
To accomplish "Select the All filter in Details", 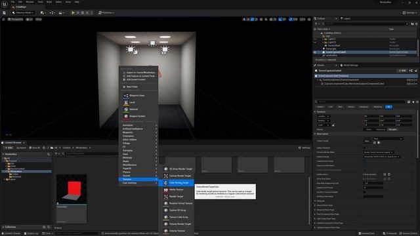I will tap(388, 107).
